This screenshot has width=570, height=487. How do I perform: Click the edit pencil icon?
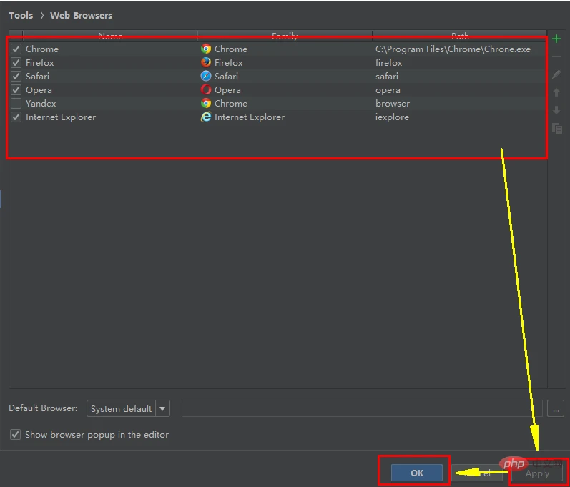tap(556, 74)
